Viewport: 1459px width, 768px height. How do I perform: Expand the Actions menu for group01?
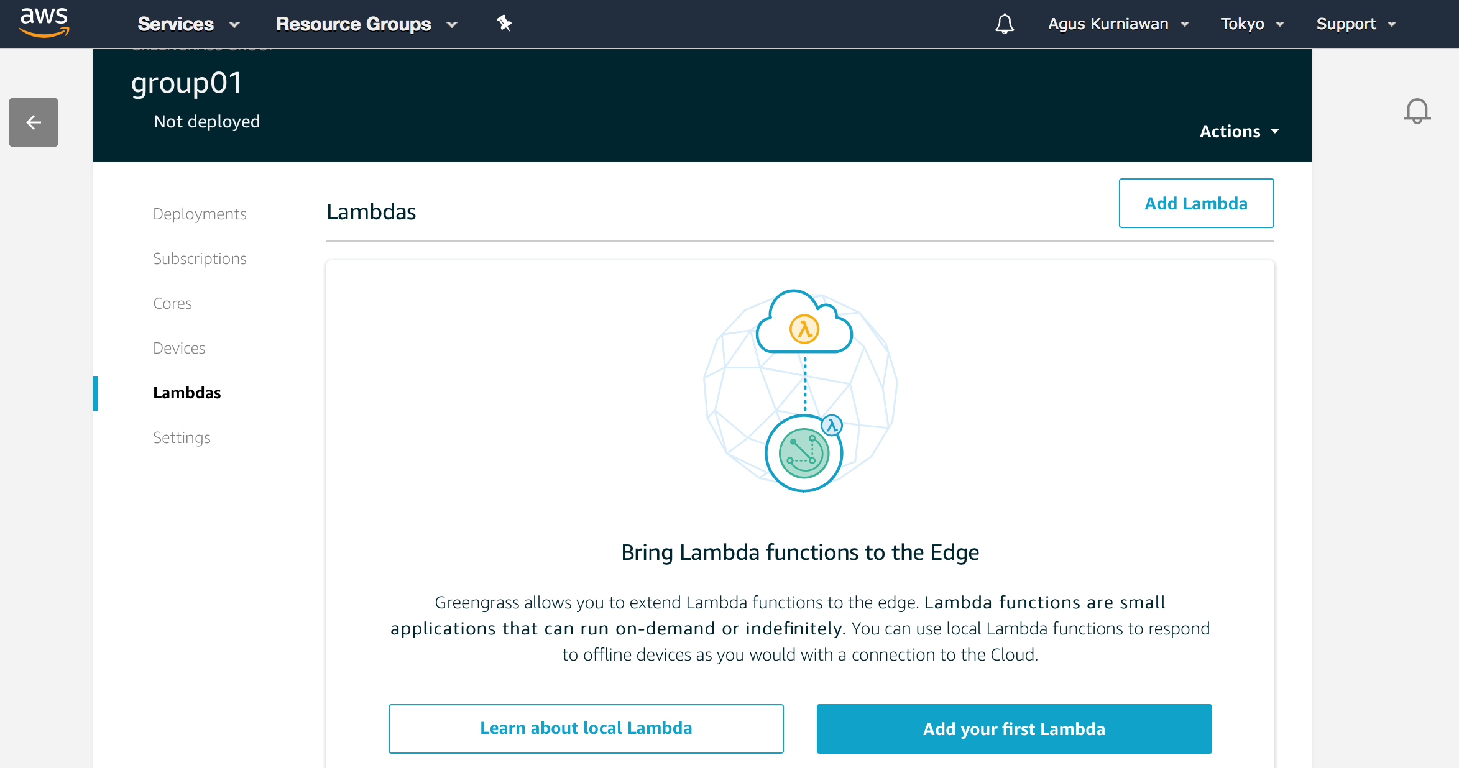click(x=1239, y=131)
